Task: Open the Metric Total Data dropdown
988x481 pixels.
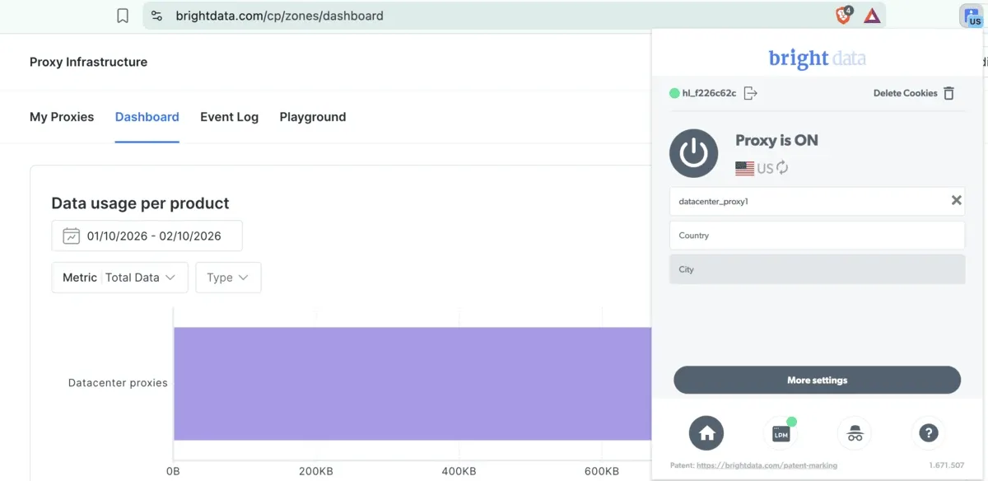Action: [x=120, y=278]
